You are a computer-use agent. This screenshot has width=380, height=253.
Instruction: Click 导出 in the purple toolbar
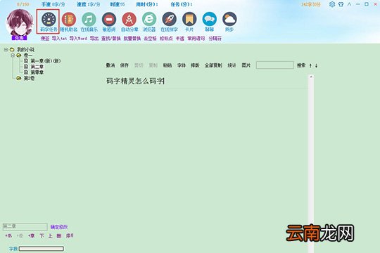click(94, 39)
